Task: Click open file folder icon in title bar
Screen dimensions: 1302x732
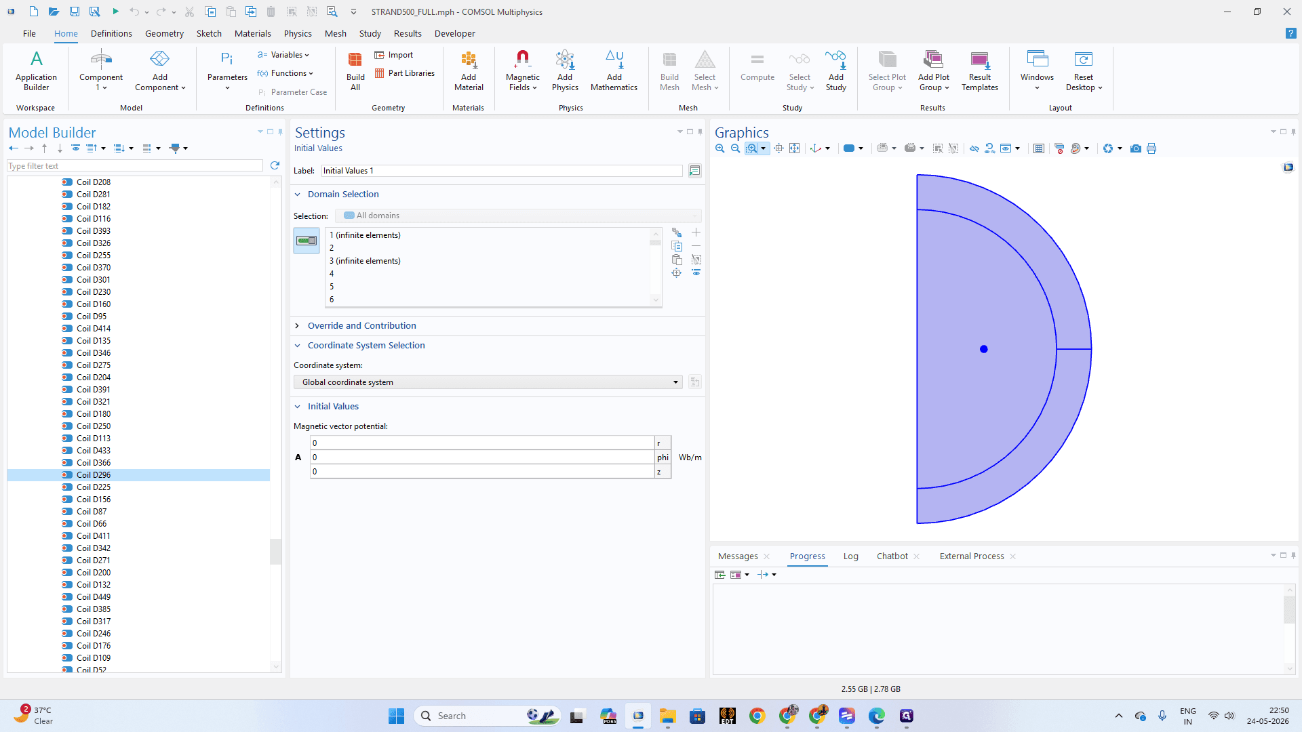Action: 54,12
